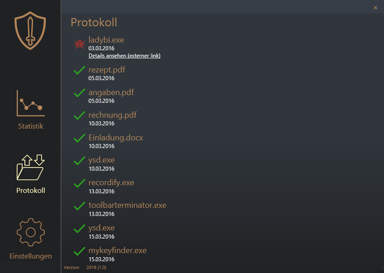Click the version 2016 (1.0) text
Viewport: 384px width, 273px height.
96,267
